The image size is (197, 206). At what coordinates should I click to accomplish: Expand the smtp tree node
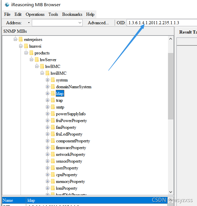click(x=47, y=107)
